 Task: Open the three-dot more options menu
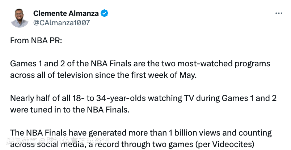[279, 13]
